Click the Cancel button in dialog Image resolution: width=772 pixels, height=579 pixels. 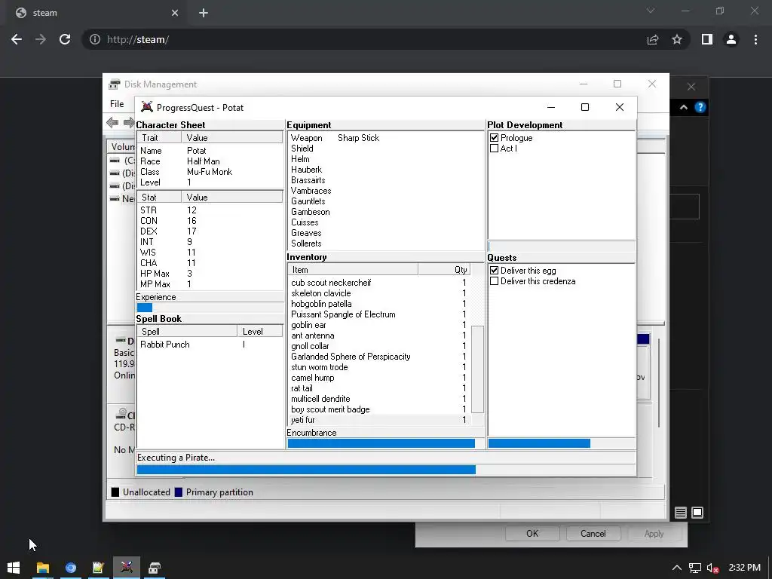593,534
